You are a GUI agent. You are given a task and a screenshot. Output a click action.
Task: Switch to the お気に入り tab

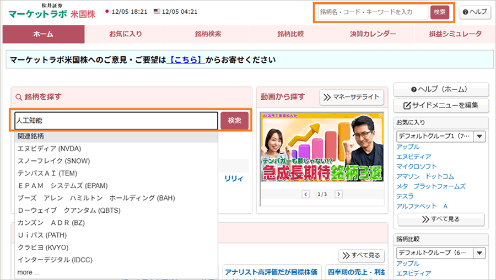pyautogui.click(x=126, y=34)
